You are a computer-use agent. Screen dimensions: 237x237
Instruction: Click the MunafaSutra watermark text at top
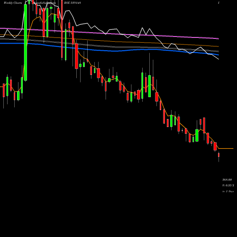[x=45, y=3]
